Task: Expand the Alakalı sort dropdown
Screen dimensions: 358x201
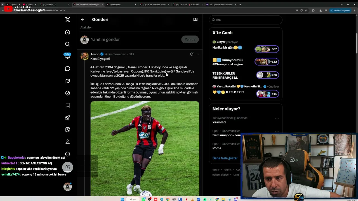Action: tap(86, 27)
